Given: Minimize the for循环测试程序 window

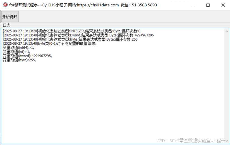Looking at the screenshot, I should (x=193, y=5).
